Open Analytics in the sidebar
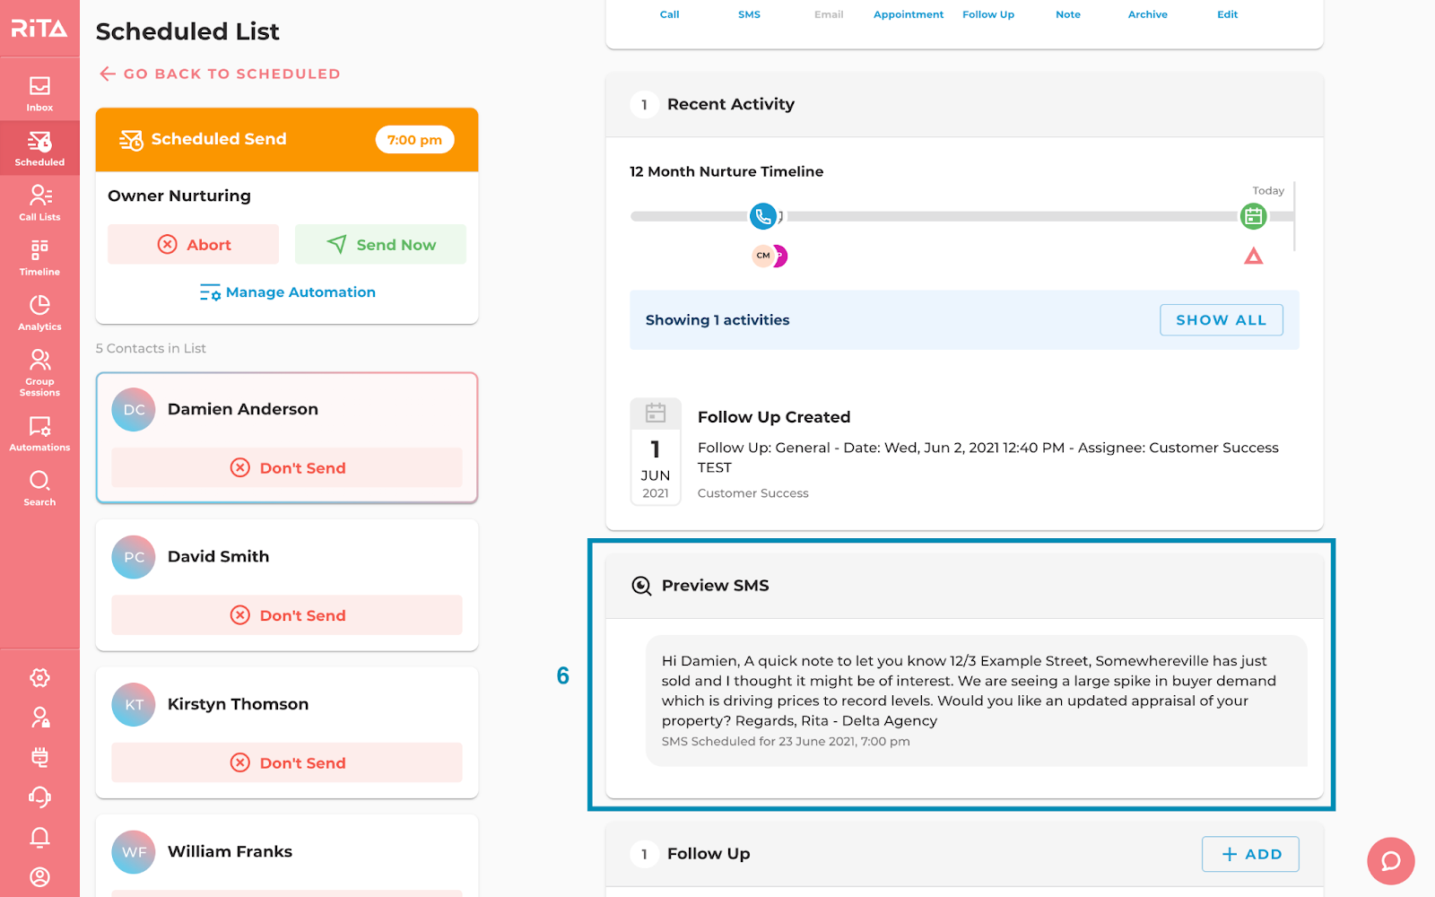Viewport: 1435px width, 897px height. (x=39, y=312)
